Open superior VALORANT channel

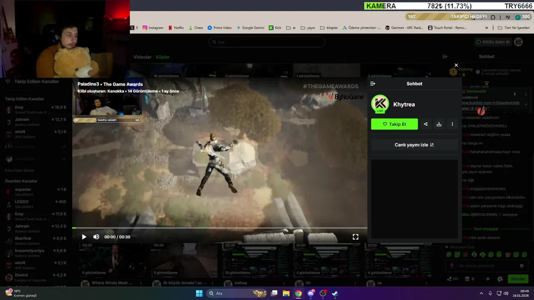36,192
